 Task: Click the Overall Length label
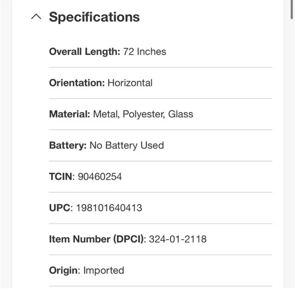pos(84,51)
